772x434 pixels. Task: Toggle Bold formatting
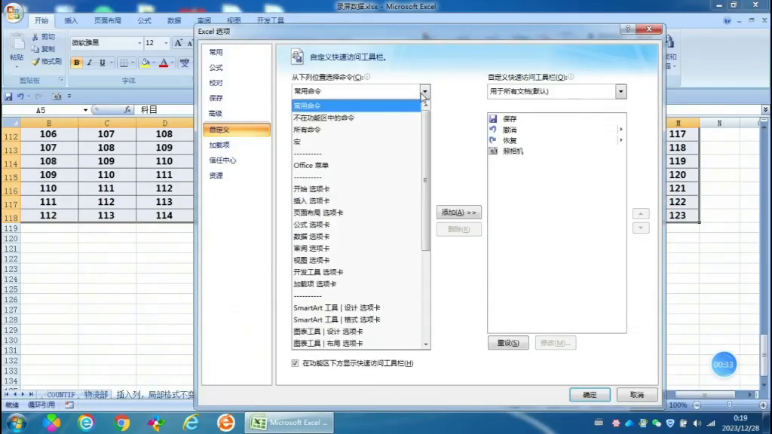tap(76, 63)
